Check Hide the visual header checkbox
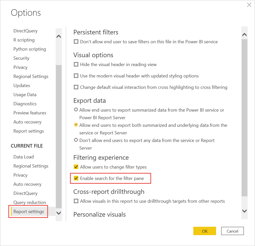The image size is (255, 246). 76,65
